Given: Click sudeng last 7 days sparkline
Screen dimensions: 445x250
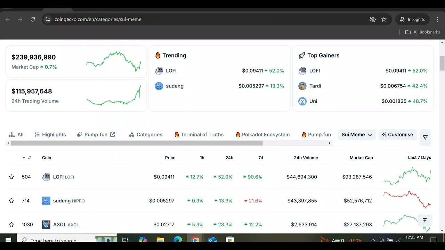Looking at the screenshot, I should (x=407, y=200).
